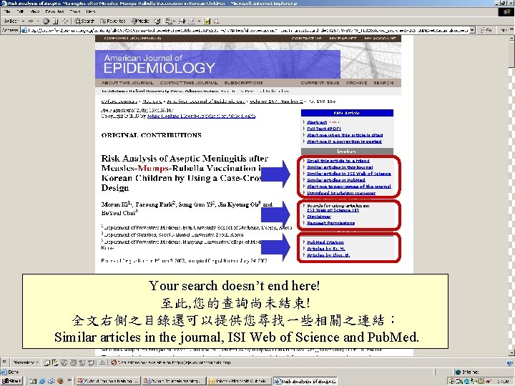515x386 pixels.
Task: Click the Request Permissions link
Action: tap(330, 223)
